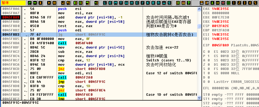Viewport: 259px width, 107px height.
Task: Click the toolbar button numbered 4
Action: [250, 3]
